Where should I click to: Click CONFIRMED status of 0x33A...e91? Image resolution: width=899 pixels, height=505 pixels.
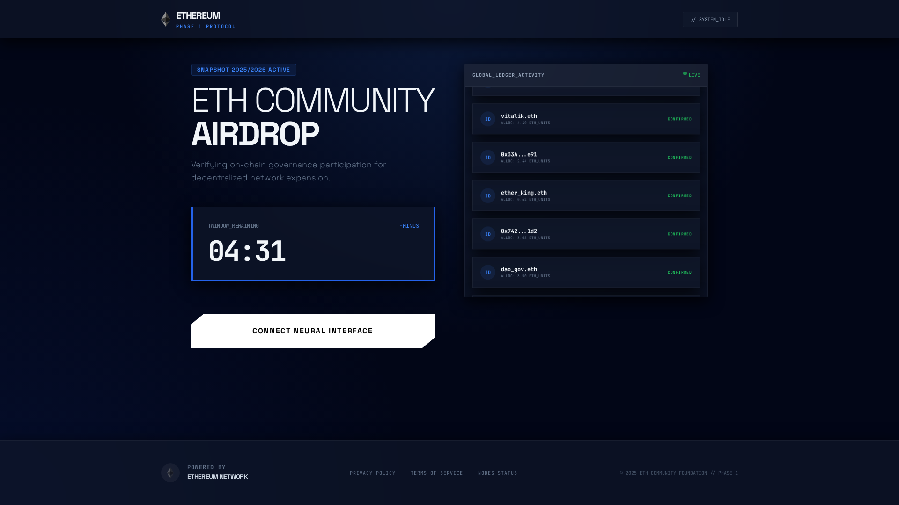[x=679, y=157]
